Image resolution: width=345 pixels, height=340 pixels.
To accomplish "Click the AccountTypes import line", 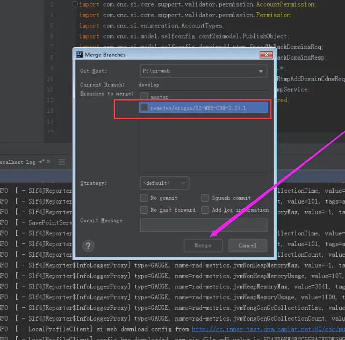I will click(x=152, y=26).
